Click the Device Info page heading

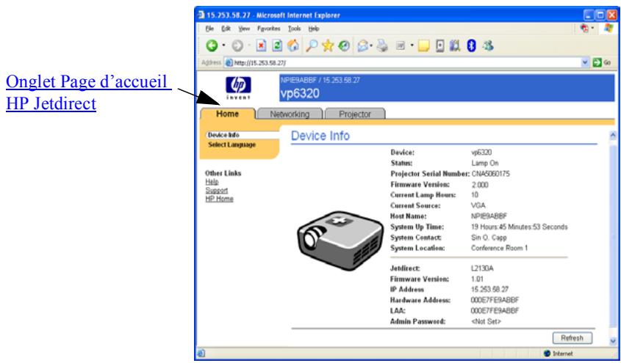320,136
